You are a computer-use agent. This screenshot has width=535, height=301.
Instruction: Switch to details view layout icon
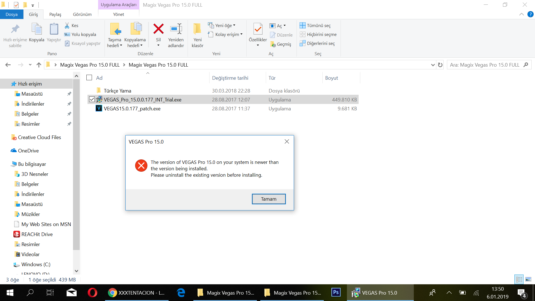point(519,279)
